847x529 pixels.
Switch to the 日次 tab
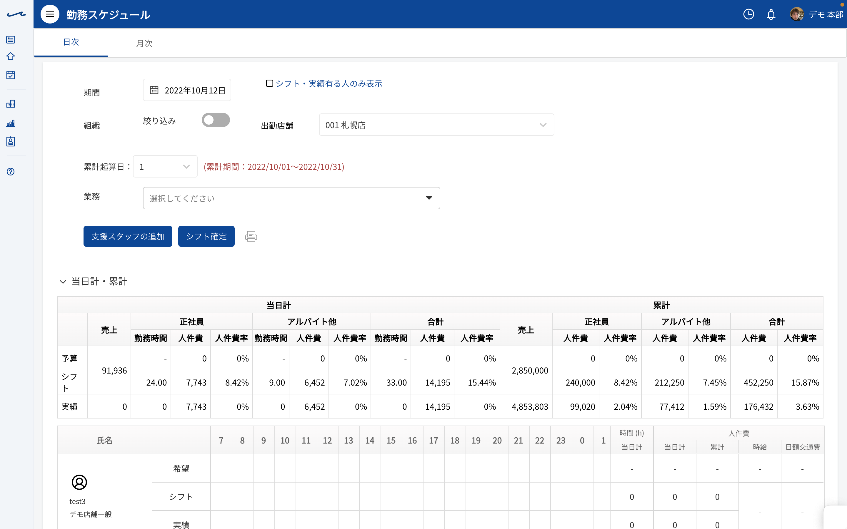(71, 42)
